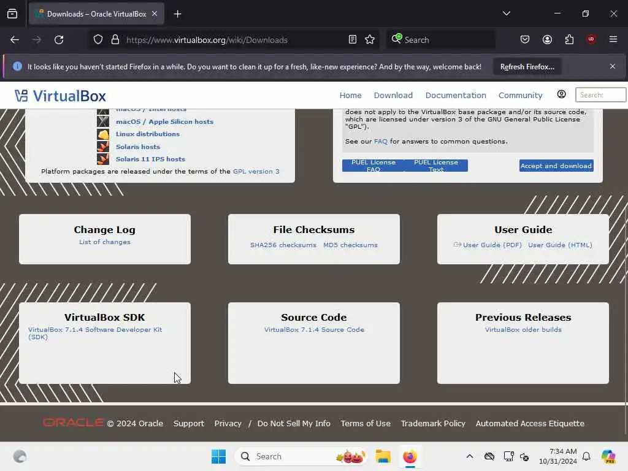
Task: Click the Firefox toolbar Search field
Action: click(441, 40)
